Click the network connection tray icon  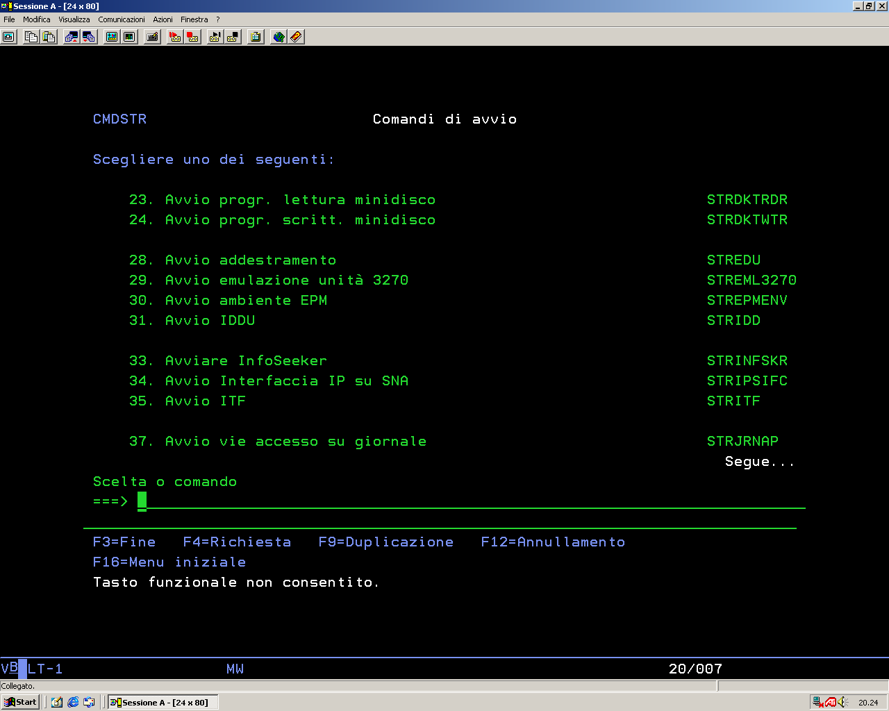coord(818,702)
